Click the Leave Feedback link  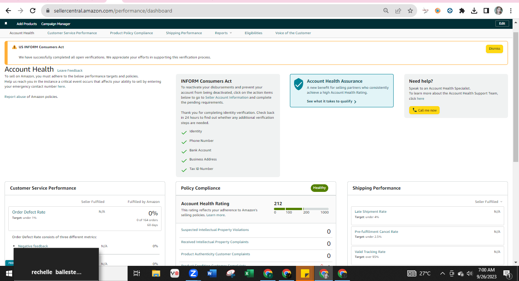[x=70, y=71]
